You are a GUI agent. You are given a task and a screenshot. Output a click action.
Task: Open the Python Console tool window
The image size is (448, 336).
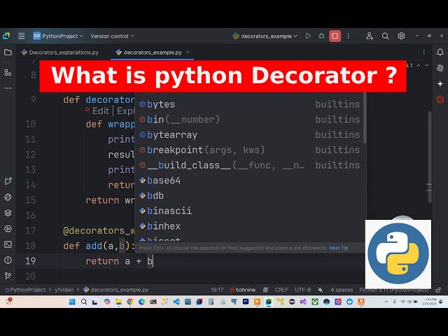8,197
